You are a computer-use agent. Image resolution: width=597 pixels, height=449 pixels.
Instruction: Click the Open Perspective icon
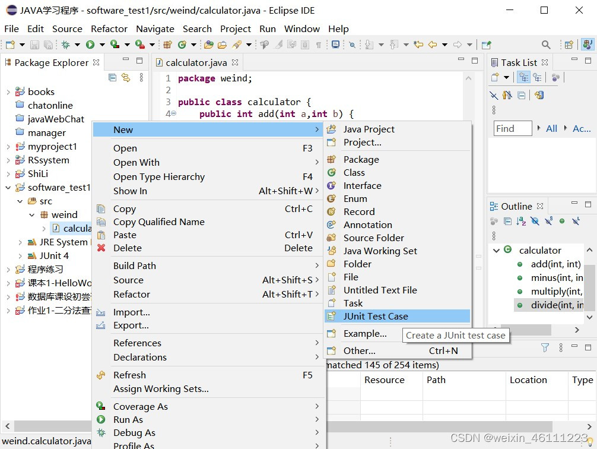(569, 45)
